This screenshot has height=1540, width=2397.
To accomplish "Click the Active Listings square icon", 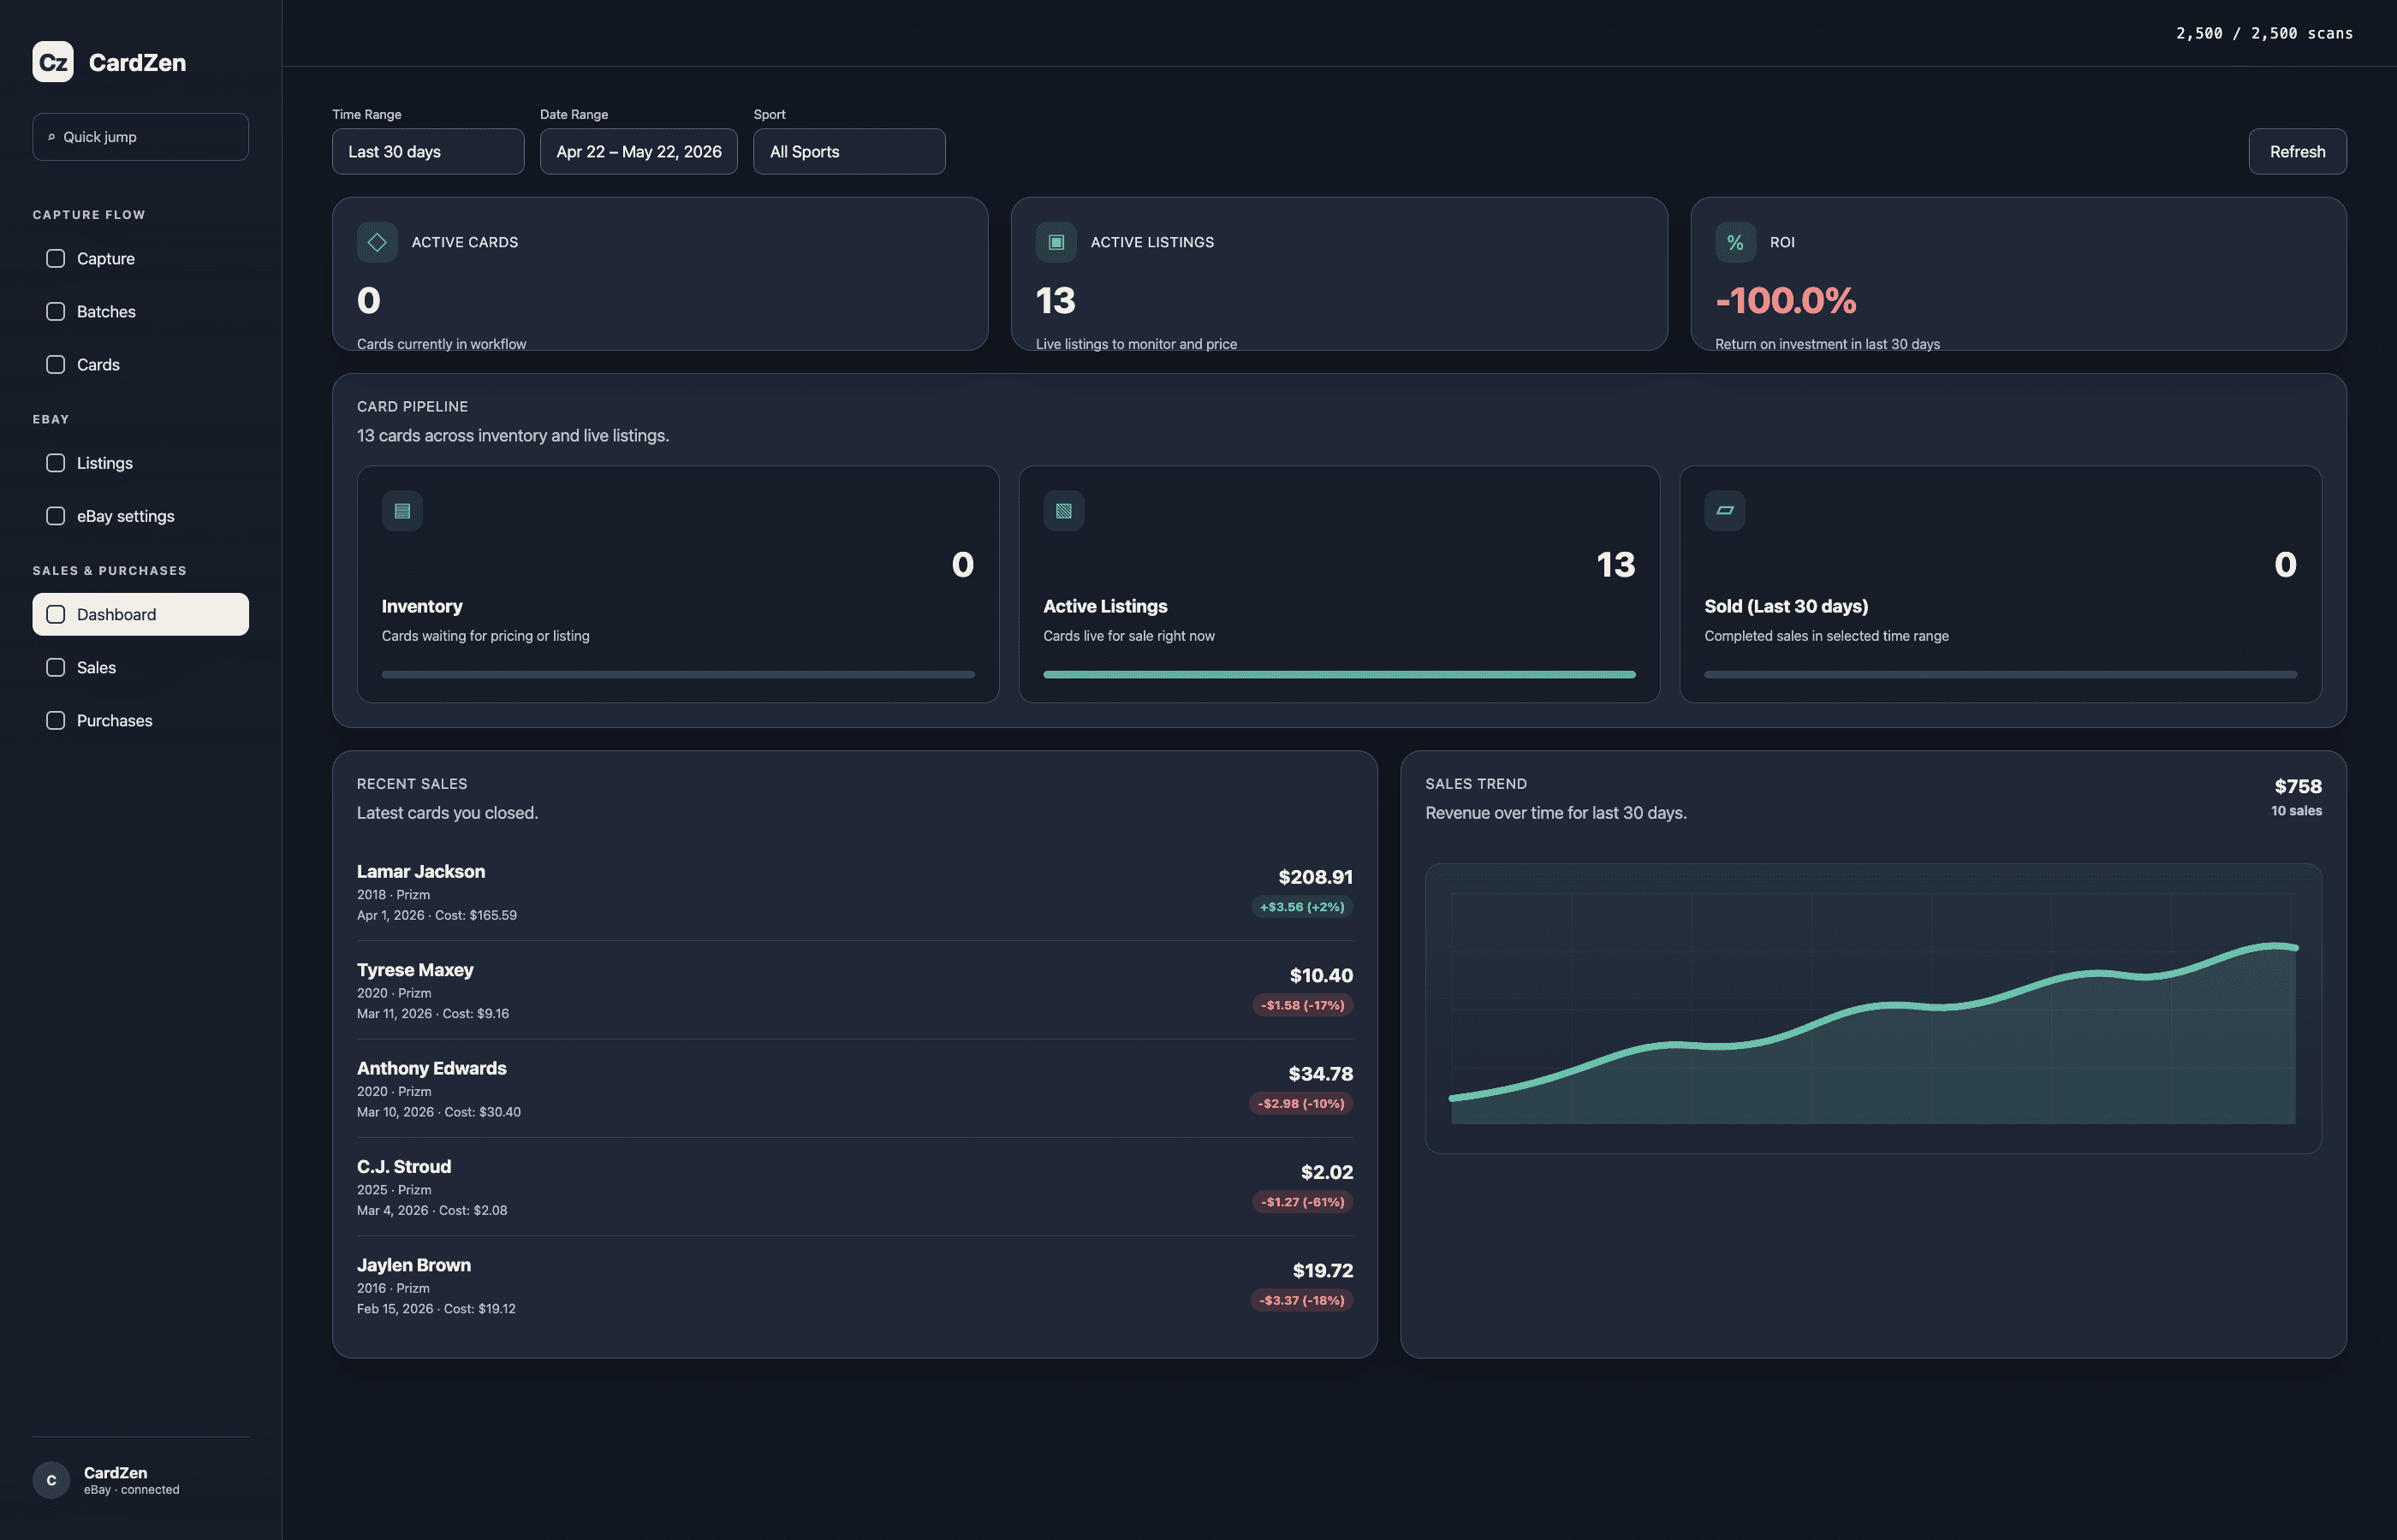I will click(1056, 242).
